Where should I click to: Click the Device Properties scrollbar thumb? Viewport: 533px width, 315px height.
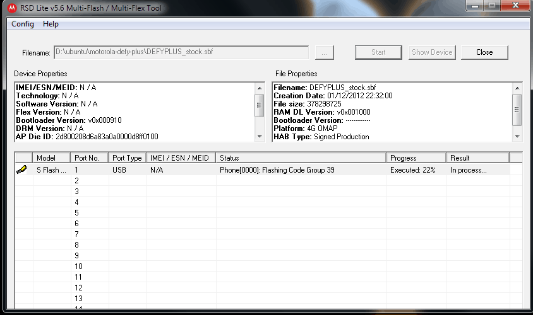point(260,105)
